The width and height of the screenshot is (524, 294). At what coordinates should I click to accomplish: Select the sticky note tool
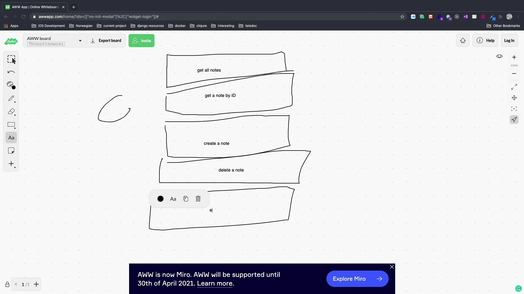(11, 151)
